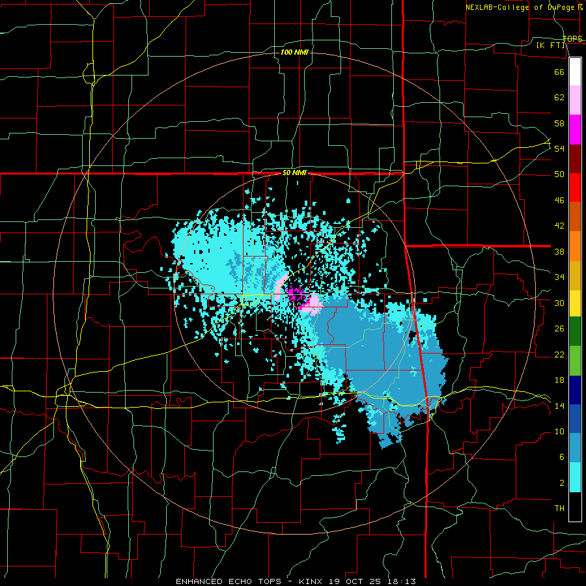Click the steel blue 6-10 kft swatch
This screenshot has width=586, height=586.
click(575, 448)
